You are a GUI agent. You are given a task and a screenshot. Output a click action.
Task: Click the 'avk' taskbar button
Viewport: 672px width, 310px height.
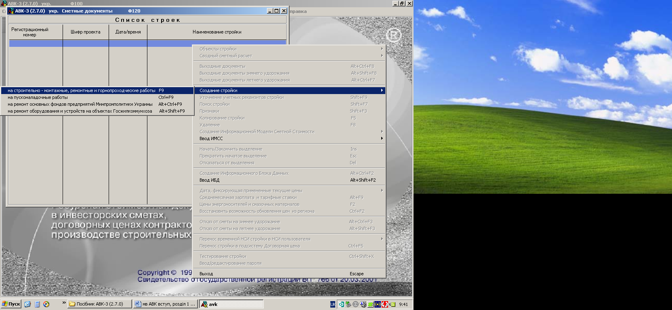pyautogui.click(x=231, y=304)
